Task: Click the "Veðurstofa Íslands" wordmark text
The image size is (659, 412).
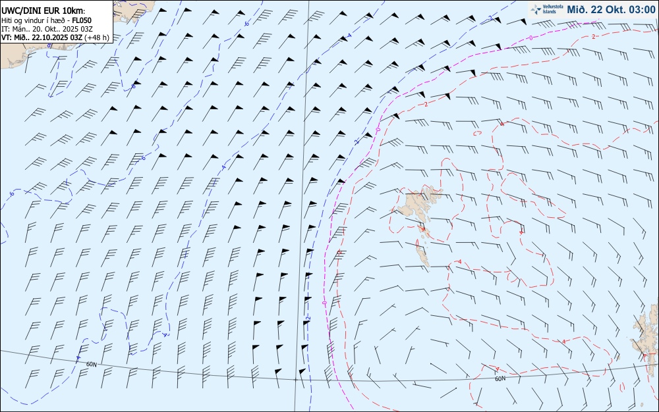Action: (x=553, y=10)
